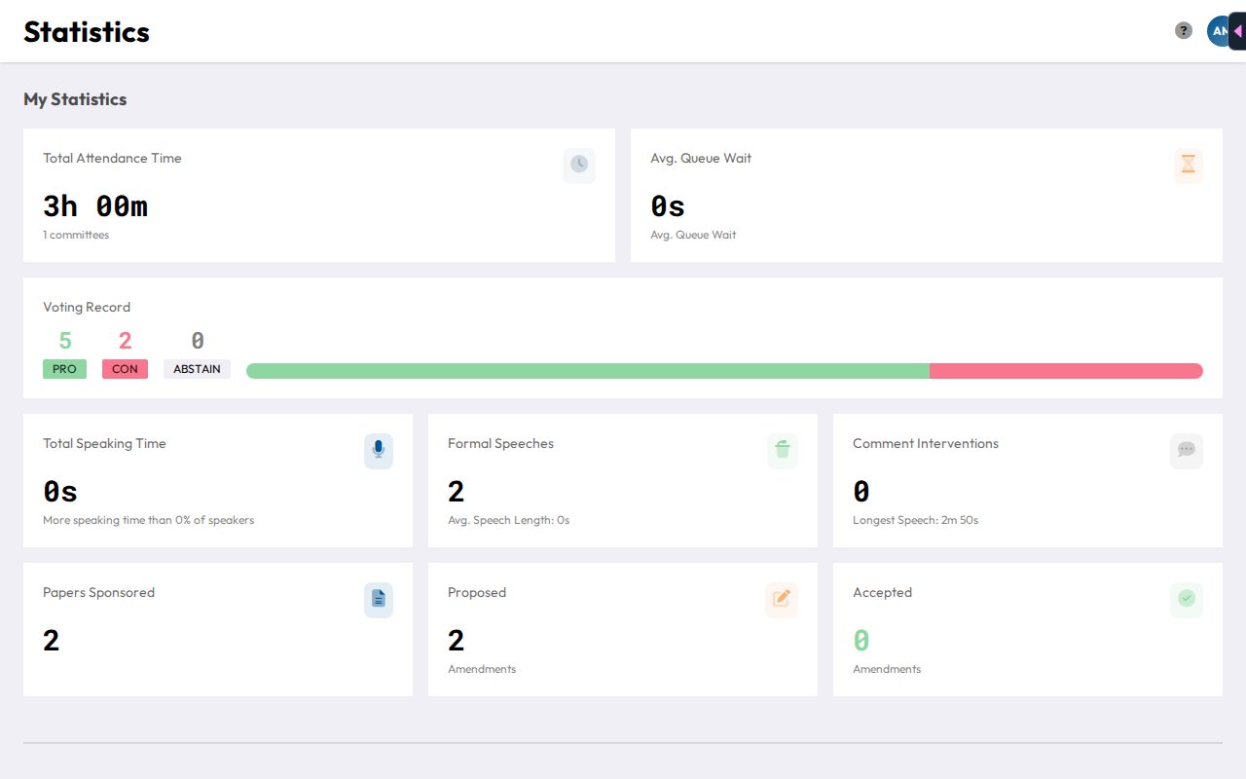Image resolution: width=1246 pixels, height=779 pixels.
Task: Click the speech bubble icon on Comment Interventions
Action: pos(1187,450)
